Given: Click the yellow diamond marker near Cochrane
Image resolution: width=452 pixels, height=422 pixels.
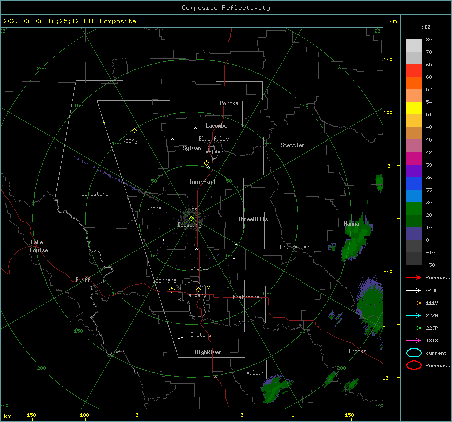Looking at the screenshot, I should click(x=172, y=290).
